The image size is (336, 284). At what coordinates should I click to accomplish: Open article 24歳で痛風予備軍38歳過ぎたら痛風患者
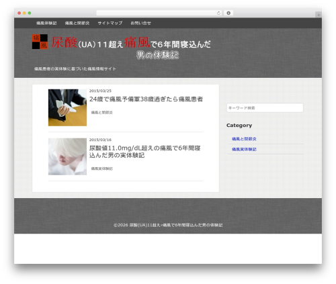tap(146, 99)
